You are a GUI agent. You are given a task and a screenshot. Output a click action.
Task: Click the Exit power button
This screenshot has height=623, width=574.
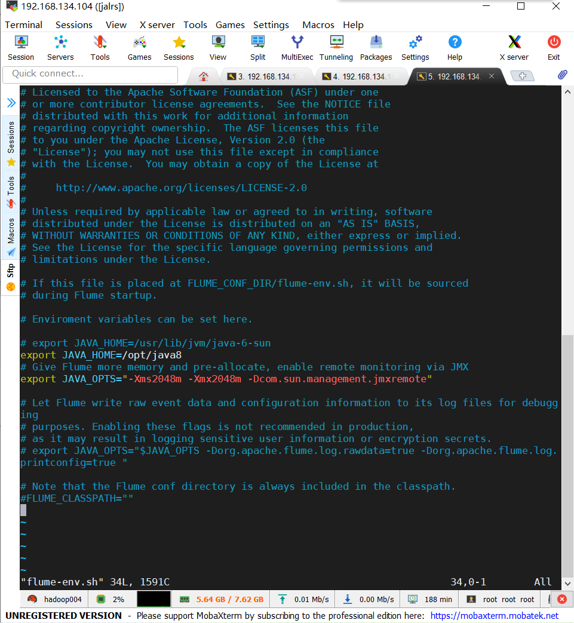pyautogui.click(x=554, y=48)
